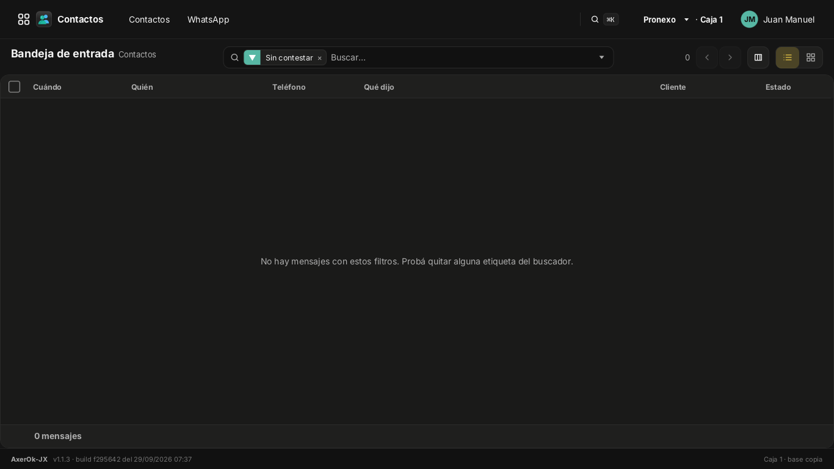Sort by the Cuándo column header
The image size is (834, 469).
click(x=47, y=87)
